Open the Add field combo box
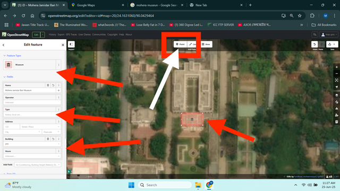This screenshot has width=340, height=191. pos(38,165)
